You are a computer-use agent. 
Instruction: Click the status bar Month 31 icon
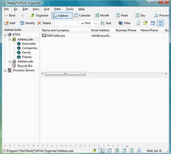coord(117,151)
